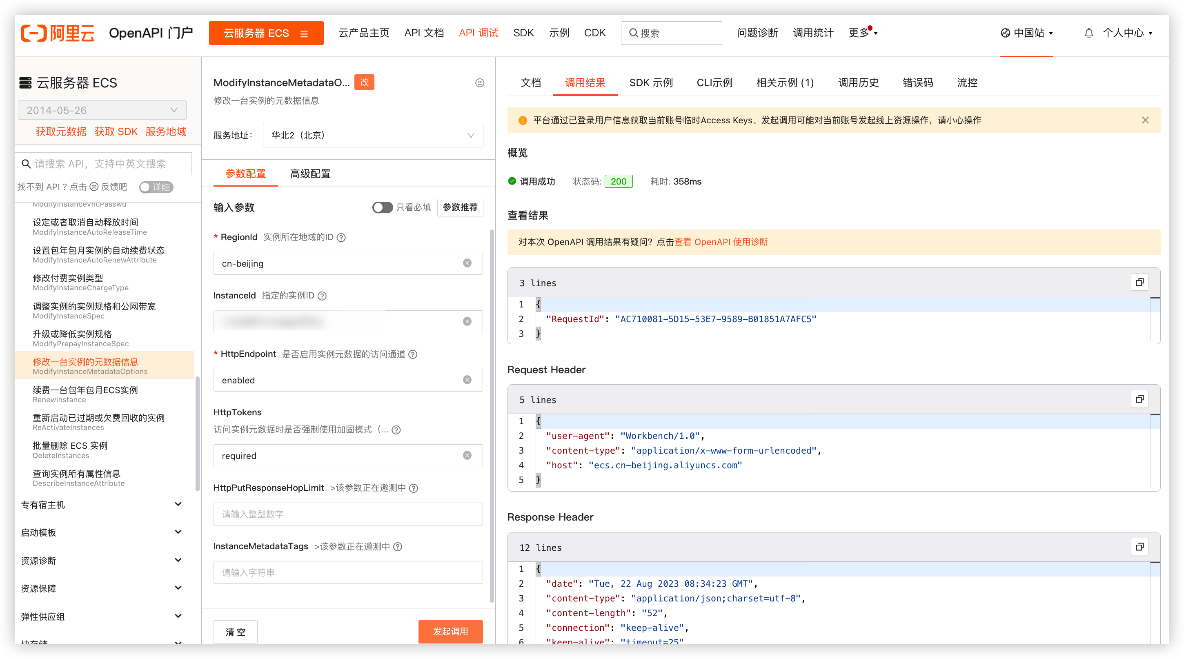
Task: Click the top search input
Action: point(672,33)
